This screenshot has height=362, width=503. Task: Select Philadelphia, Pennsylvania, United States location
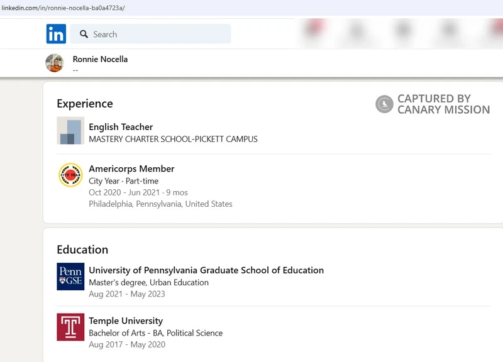[x=160, y=204]
